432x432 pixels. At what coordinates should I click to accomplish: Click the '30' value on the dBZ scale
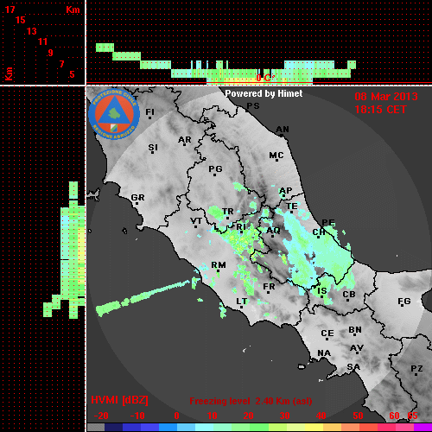point(284,416)
